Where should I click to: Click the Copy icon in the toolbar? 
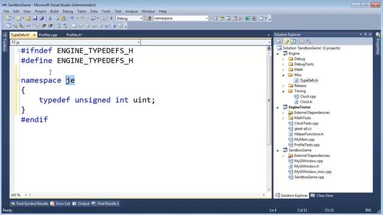tap(57, 19)
